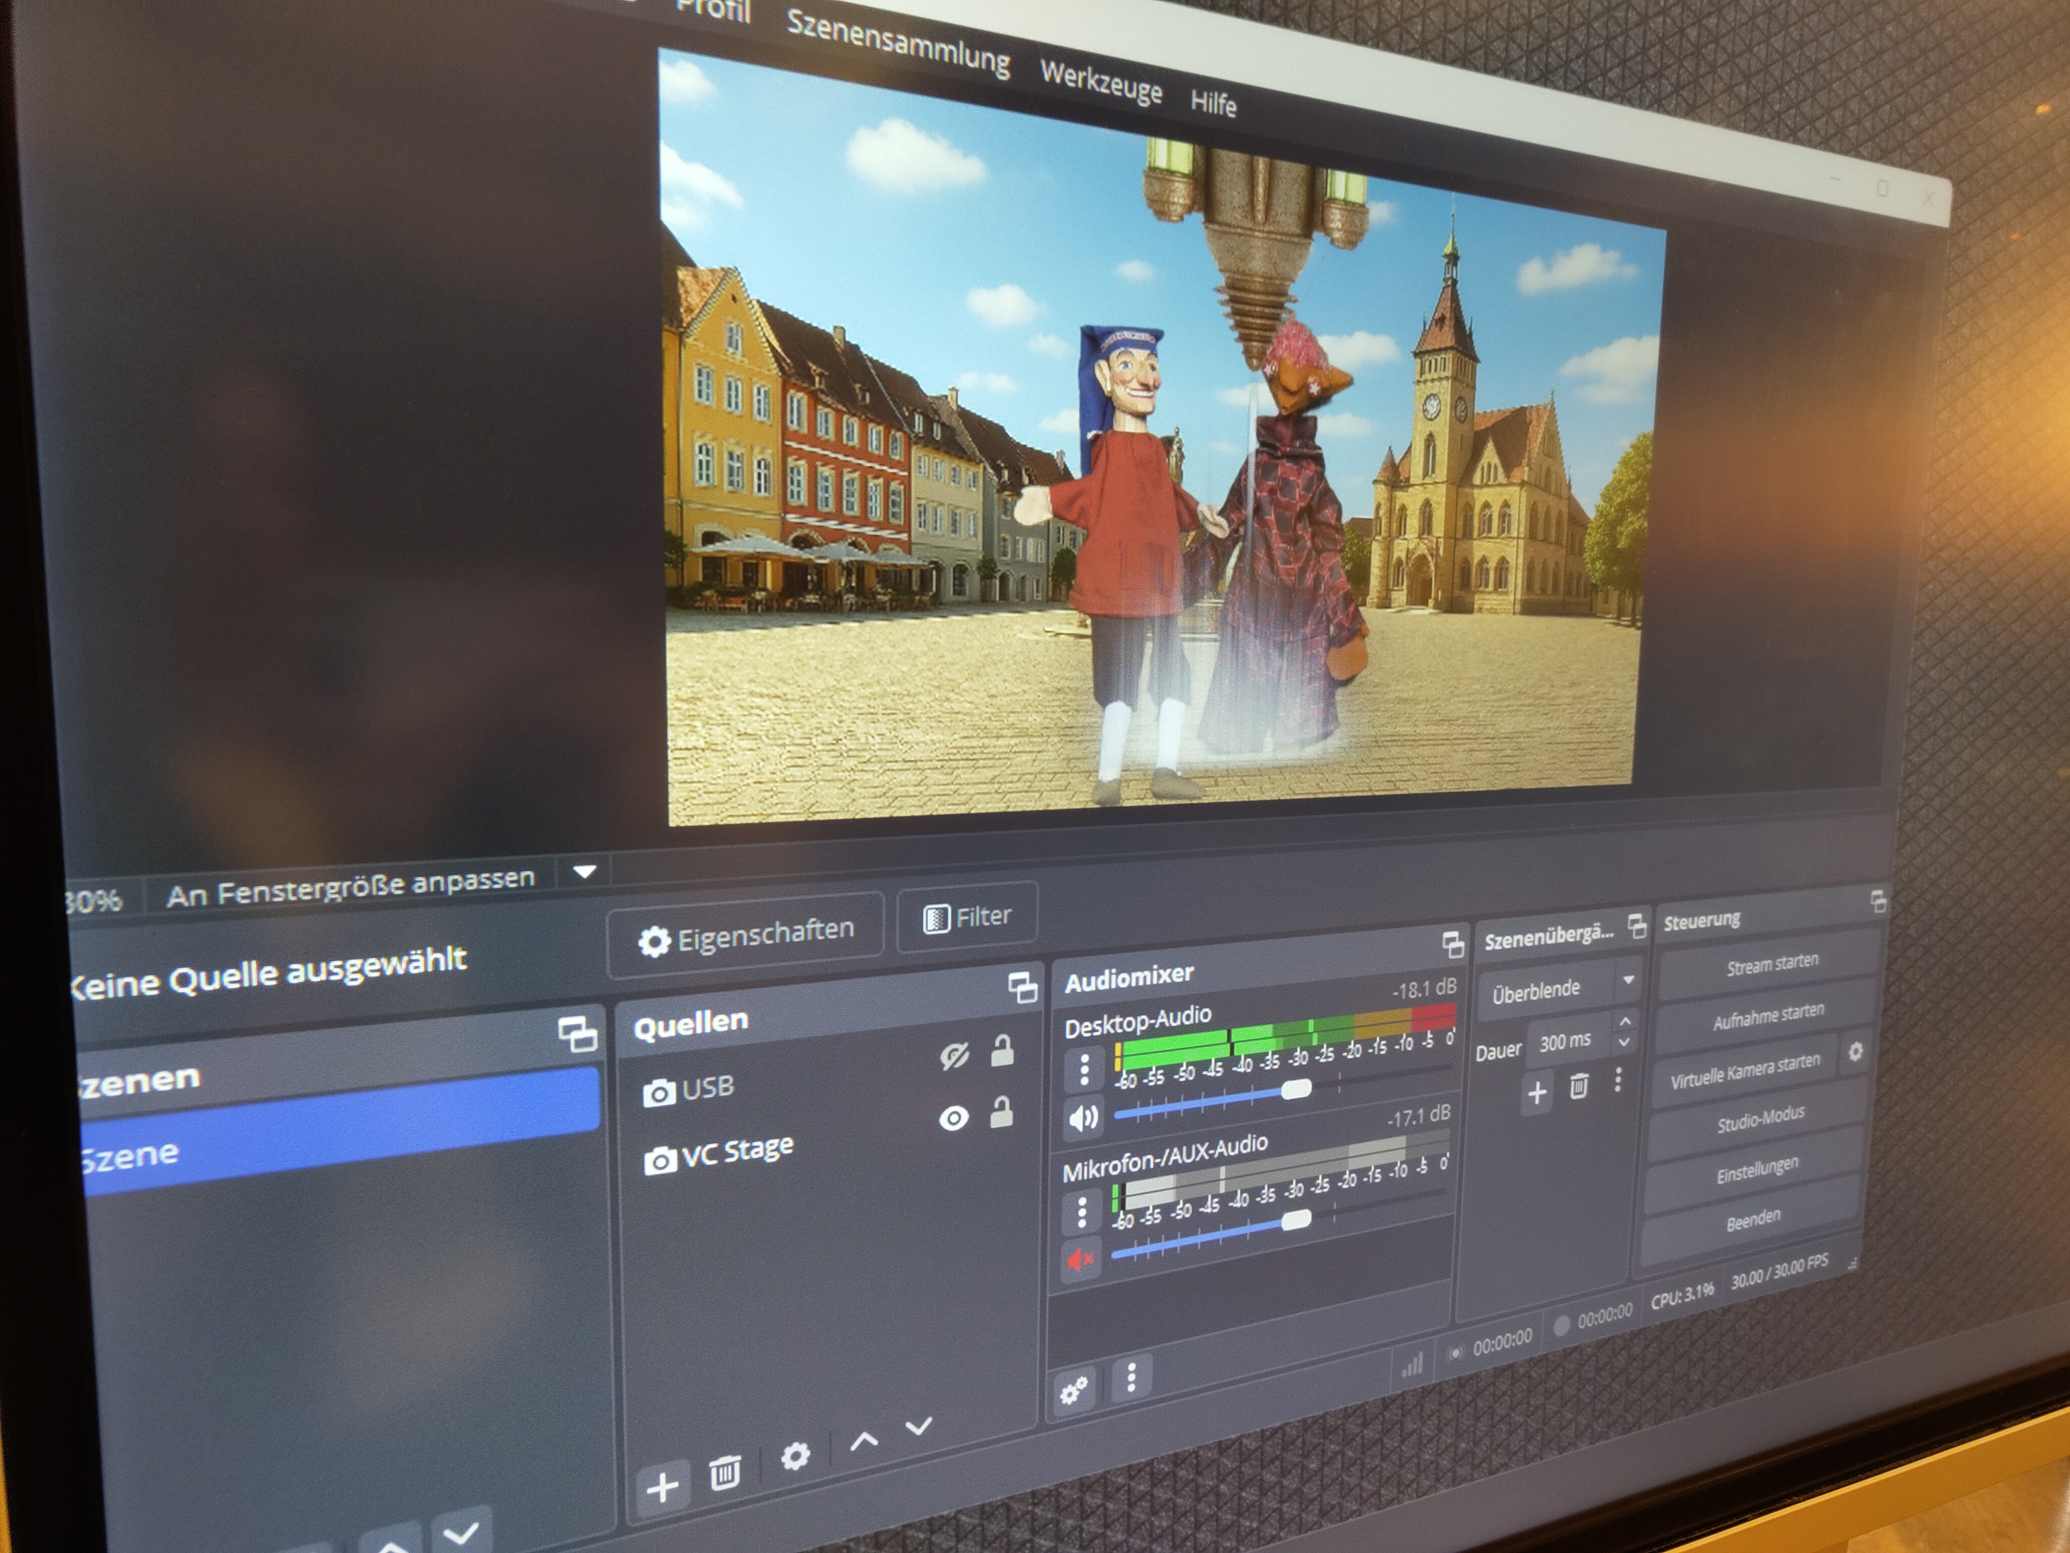Click the Aufnahme starten button
Image resolution: width=2070 pixels, height=1553 pixels.
click(x=1768, y=1017)
